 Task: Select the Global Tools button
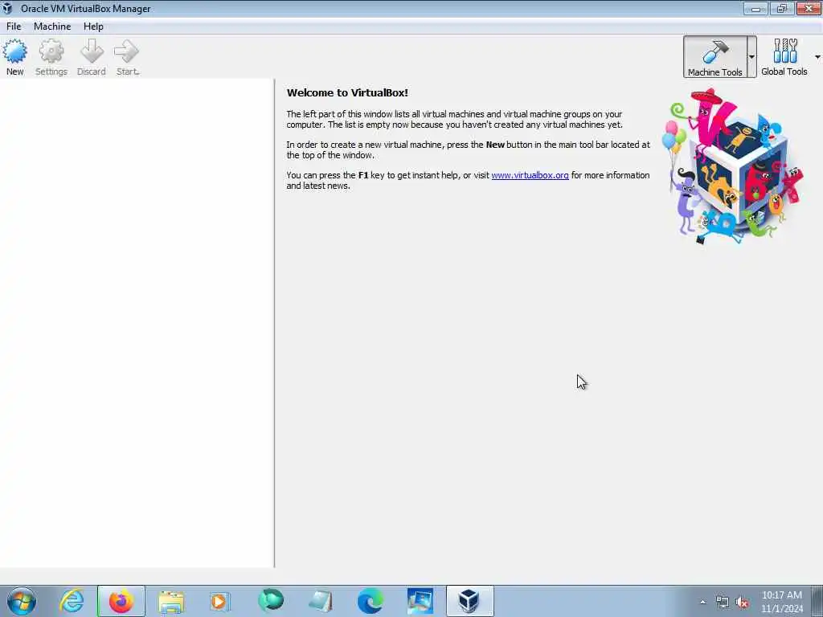pyautogui.click(x=784, y=57)
